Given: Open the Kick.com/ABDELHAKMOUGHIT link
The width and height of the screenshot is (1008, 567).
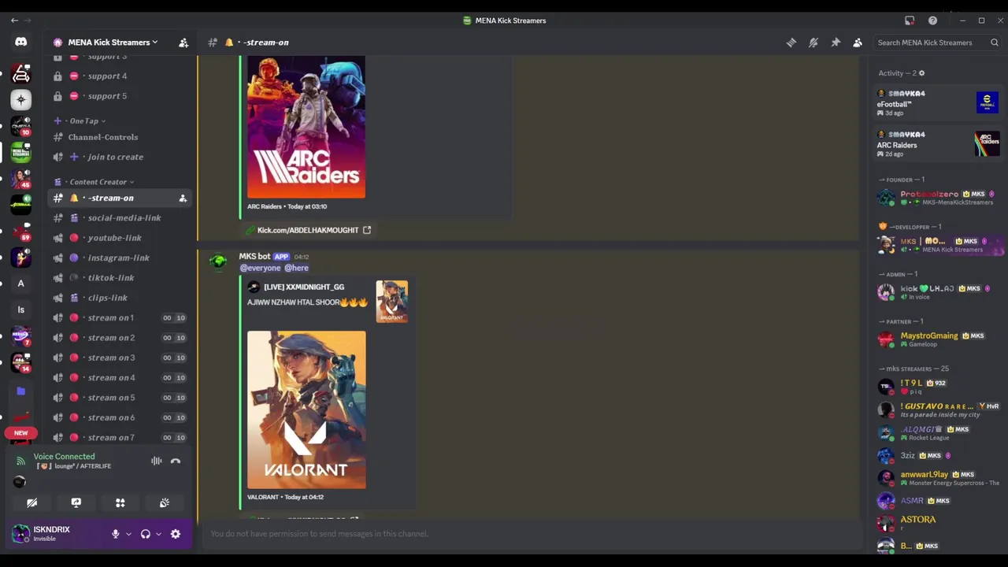Looking at the screenshot, I should [x=308, y=230].
